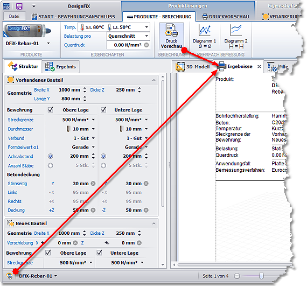Open Diagramm 1 chart tool
This screenshot has height=287, width=307.
pos(204,36)
